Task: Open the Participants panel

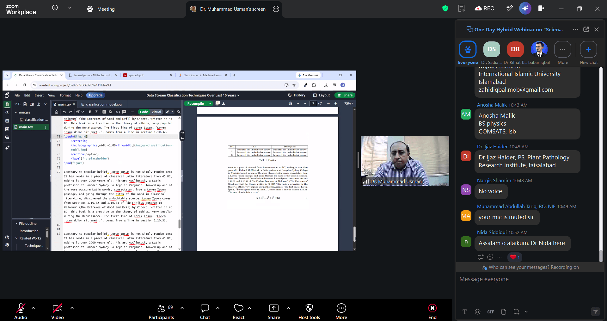Action: coord(161,311)
